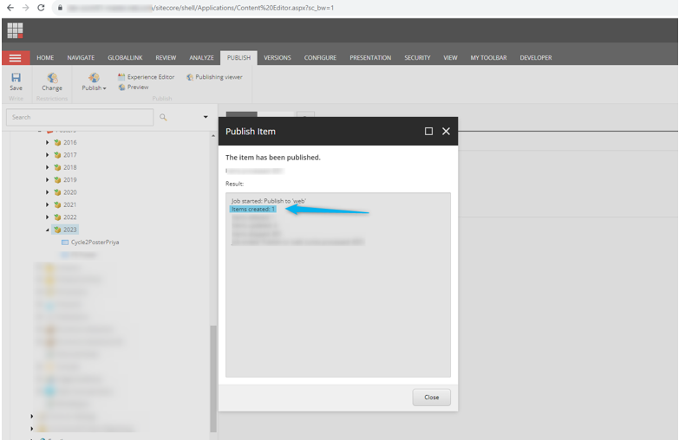
Task: Open the red hamburger menu button
Action: click(15, 58)
